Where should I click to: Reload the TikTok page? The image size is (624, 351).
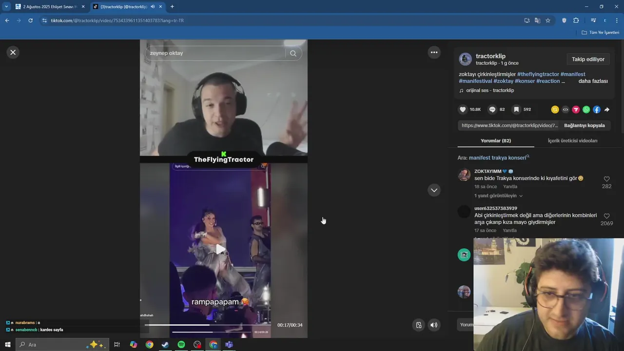click(x=30, y=20)
